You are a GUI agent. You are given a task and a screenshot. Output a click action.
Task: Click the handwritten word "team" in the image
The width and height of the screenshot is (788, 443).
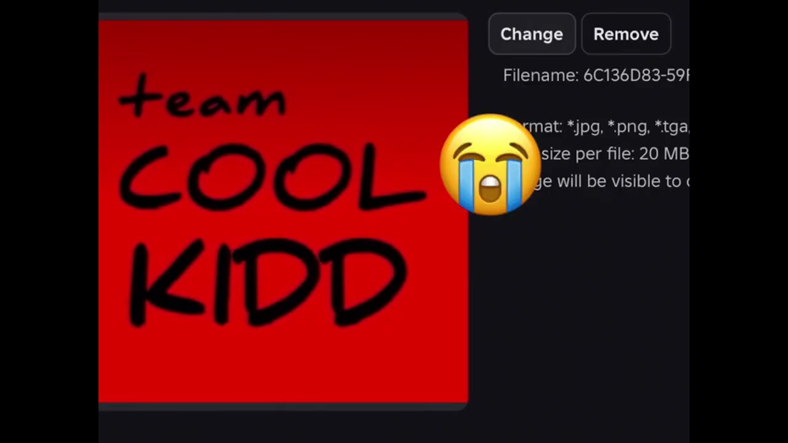[x=202, y=96]
